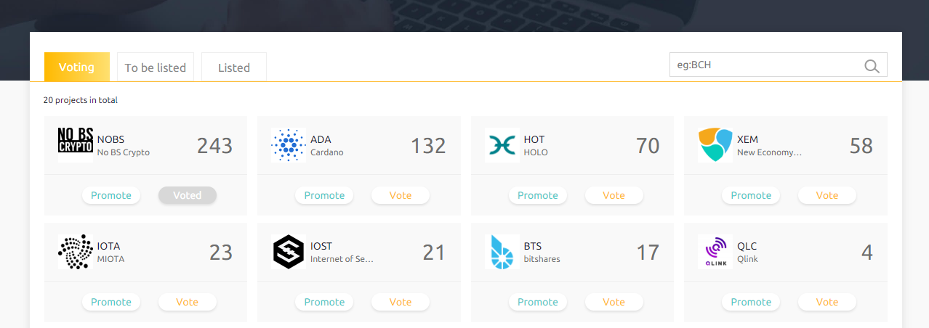Click the Qlink QLC logo
Viewport: 929px width, 328px height.
[715, 252]
